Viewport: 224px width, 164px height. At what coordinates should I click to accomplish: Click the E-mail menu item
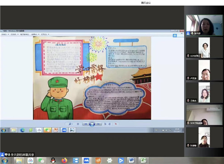(25, 35)
